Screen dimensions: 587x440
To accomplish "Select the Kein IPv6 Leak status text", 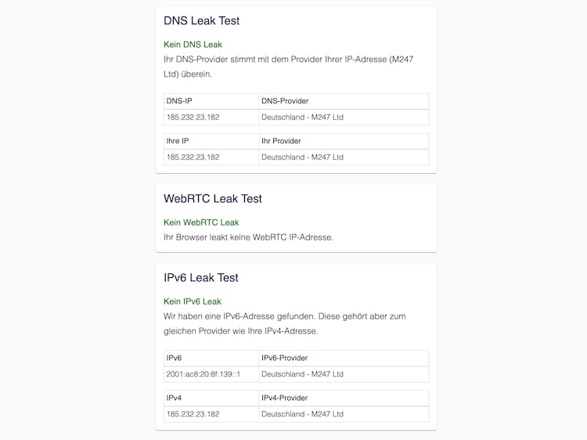I will coord(193,301).
